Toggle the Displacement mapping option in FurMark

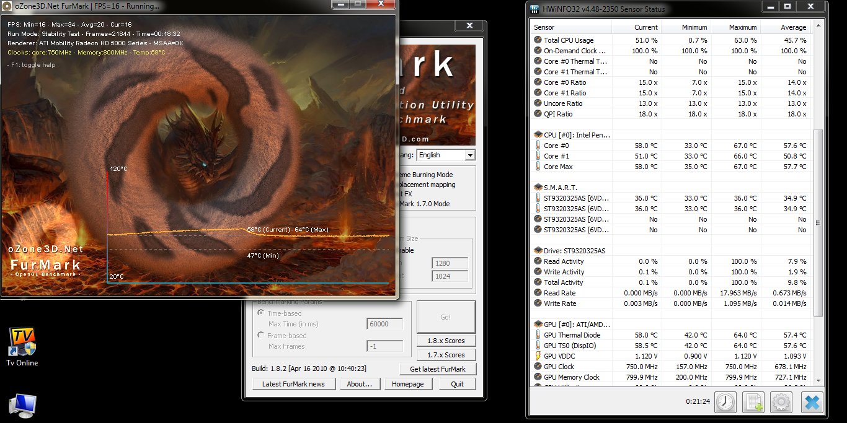(427, 185)
